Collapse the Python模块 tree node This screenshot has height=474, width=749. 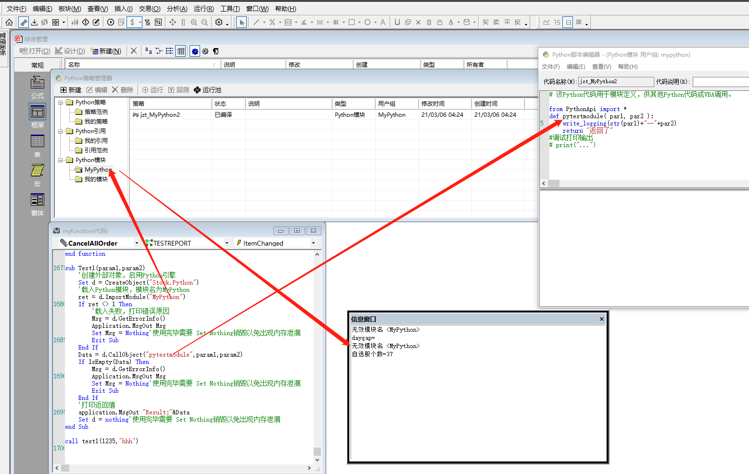point(61,160)
